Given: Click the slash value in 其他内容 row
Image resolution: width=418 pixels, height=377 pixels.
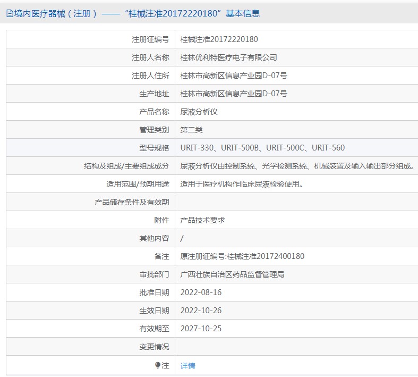Looking at the screenshot, I should point(182,238).
